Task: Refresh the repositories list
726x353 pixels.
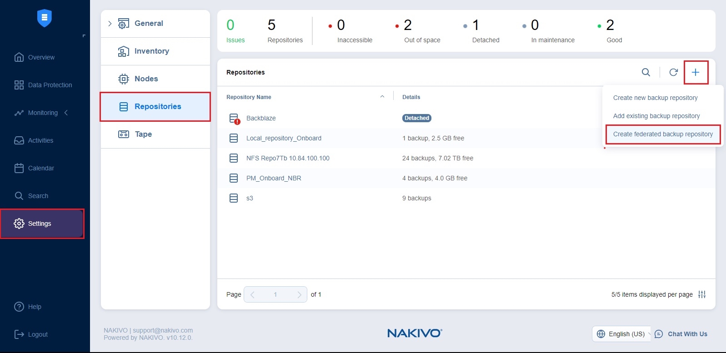Action: click(x=674, y=72)
